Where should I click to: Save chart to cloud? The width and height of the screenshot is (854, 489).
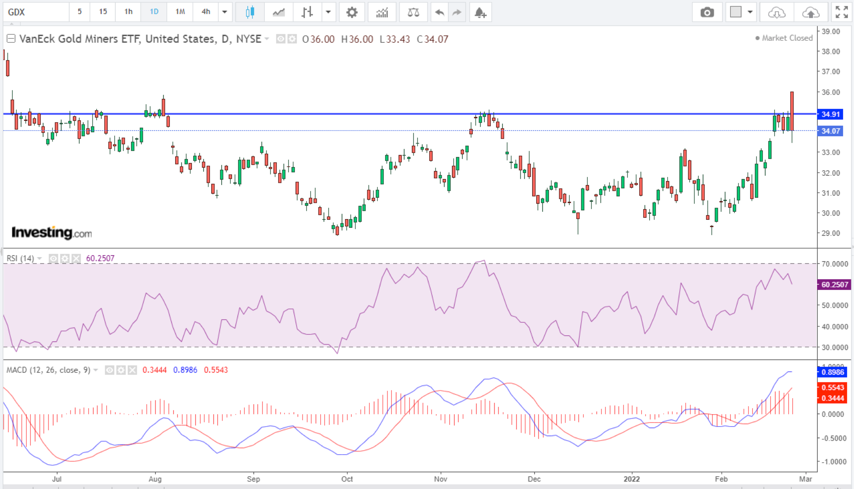pos(811,13)
